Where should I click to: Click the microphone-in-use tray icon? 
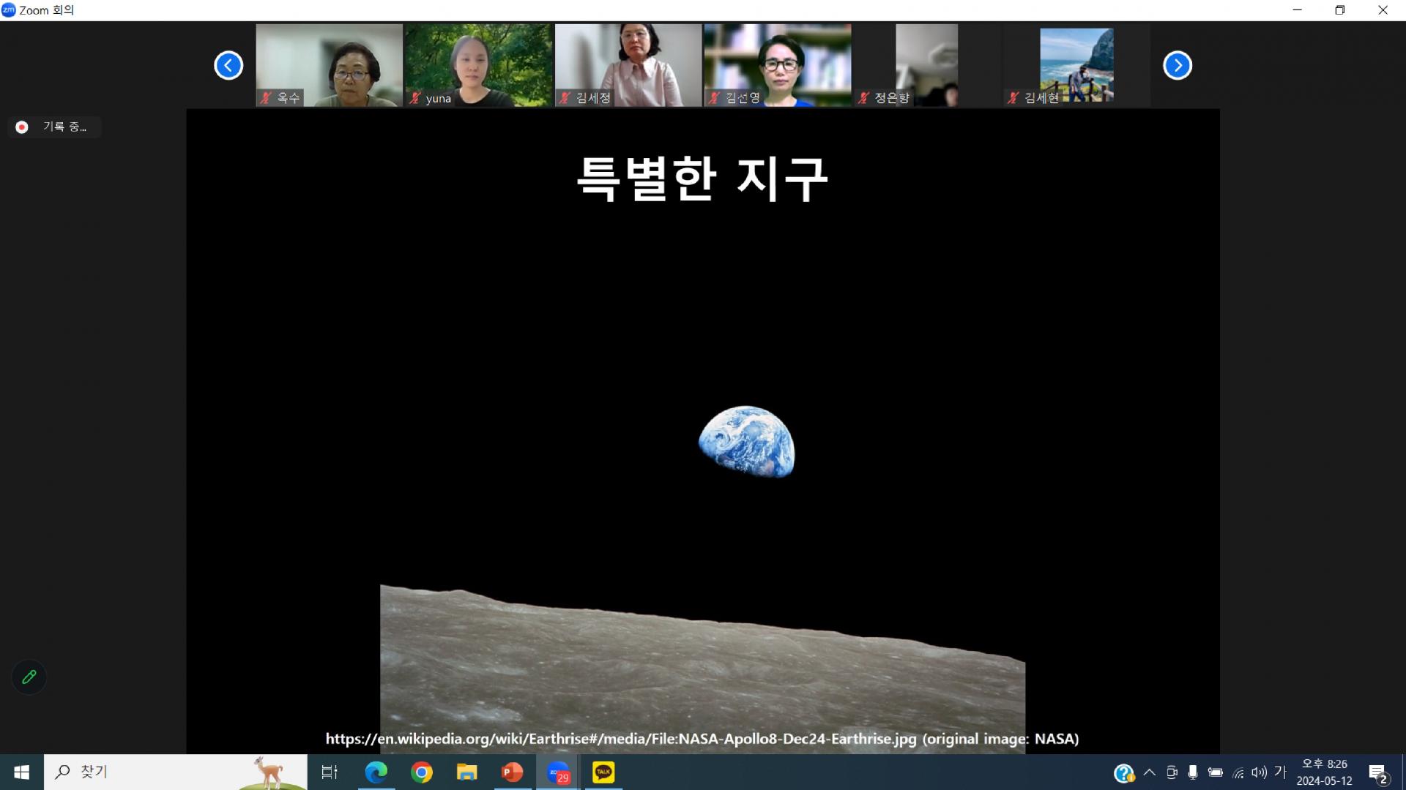(x=1193, y=772)
